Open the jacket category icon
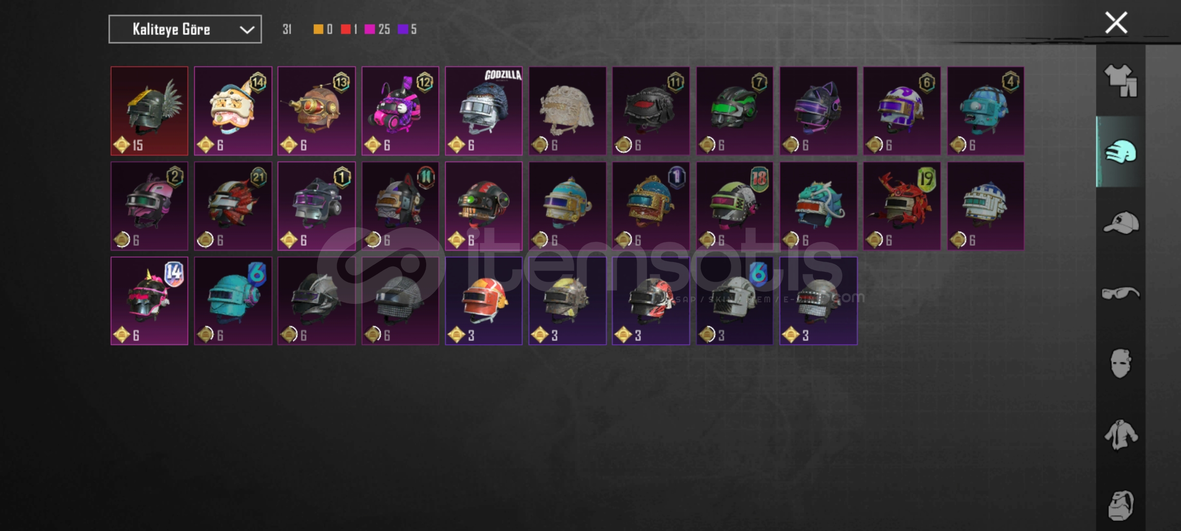This screenshot has width=1181, height=531. [x=1121, y=435]
